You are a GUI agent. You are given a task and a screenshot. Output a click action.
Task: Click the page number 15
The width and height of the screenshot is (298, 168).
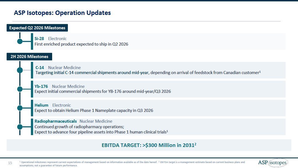(x=10, y=163)
